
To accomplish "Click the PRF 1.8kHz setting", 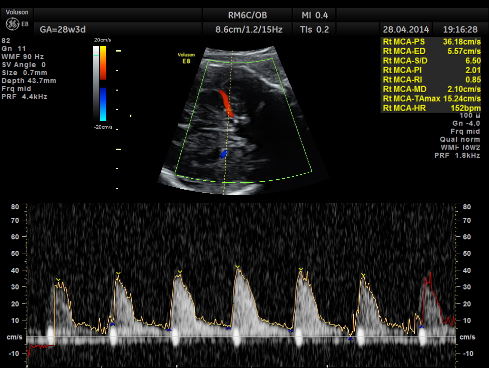I will 457,156.
